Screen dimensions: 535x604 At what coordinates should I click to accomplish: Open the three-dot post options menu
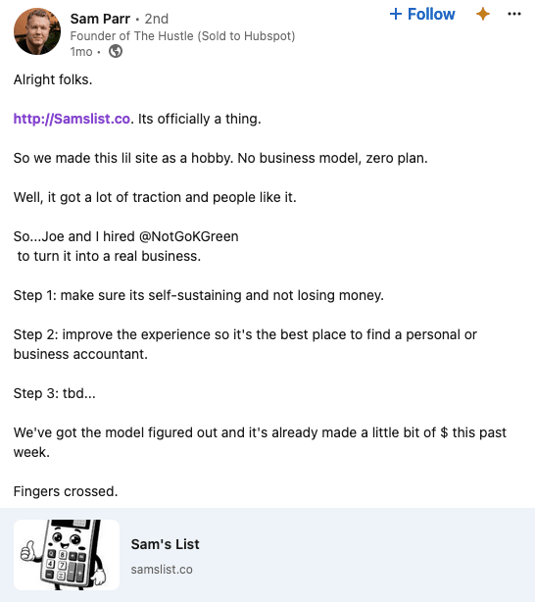coord(514,15)
